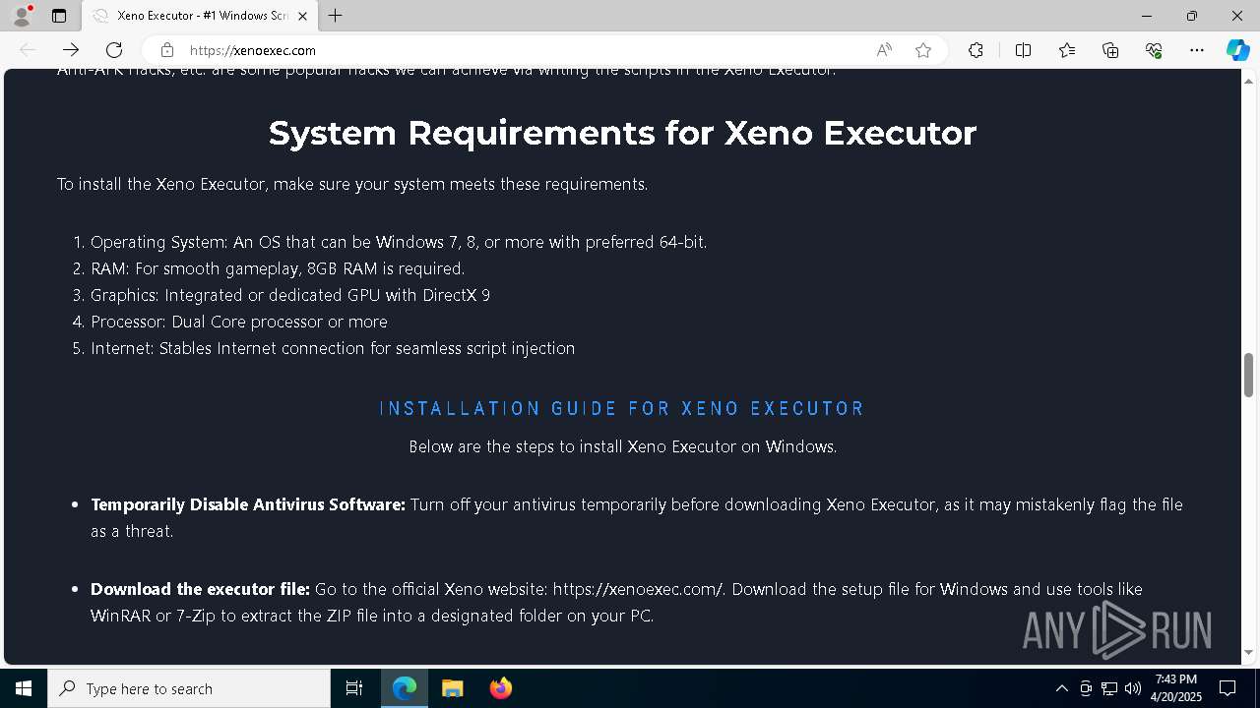Open the Edge profile icon
This screenshot has width=1260, height=708.
(22, 16)
